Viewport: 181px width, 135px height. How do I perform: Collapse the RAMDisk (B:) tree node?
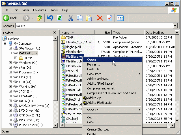click(x=10, y=53)
